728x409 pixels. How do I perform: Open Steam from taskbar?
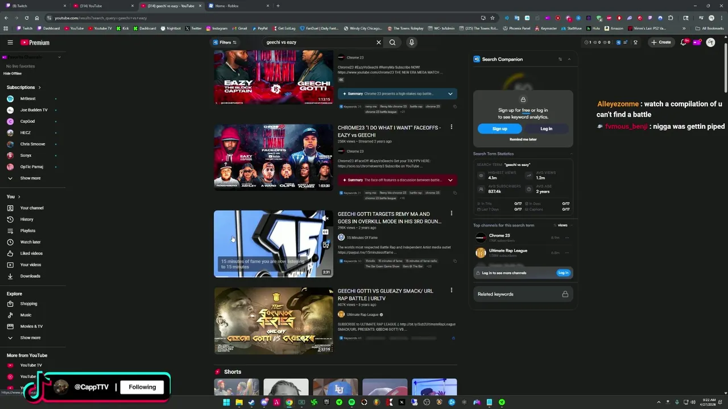pos(252,402)
